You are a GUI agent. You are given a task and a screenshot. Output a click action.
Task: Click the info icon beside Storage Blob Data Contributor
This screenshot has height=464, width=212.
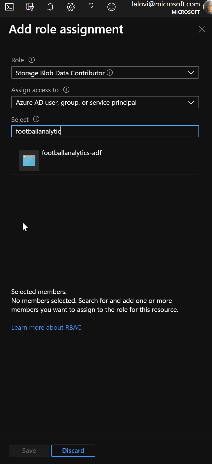click(x=110, y=73)
